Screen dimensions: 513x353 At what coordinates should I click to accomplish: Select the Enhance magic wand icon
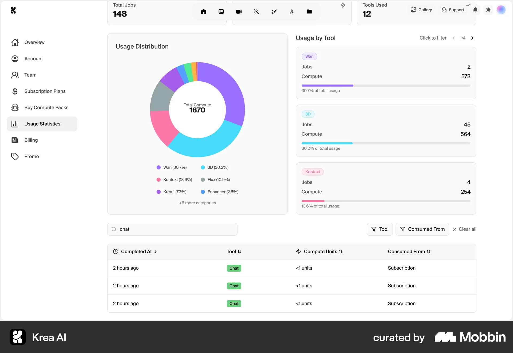[256, 11]
